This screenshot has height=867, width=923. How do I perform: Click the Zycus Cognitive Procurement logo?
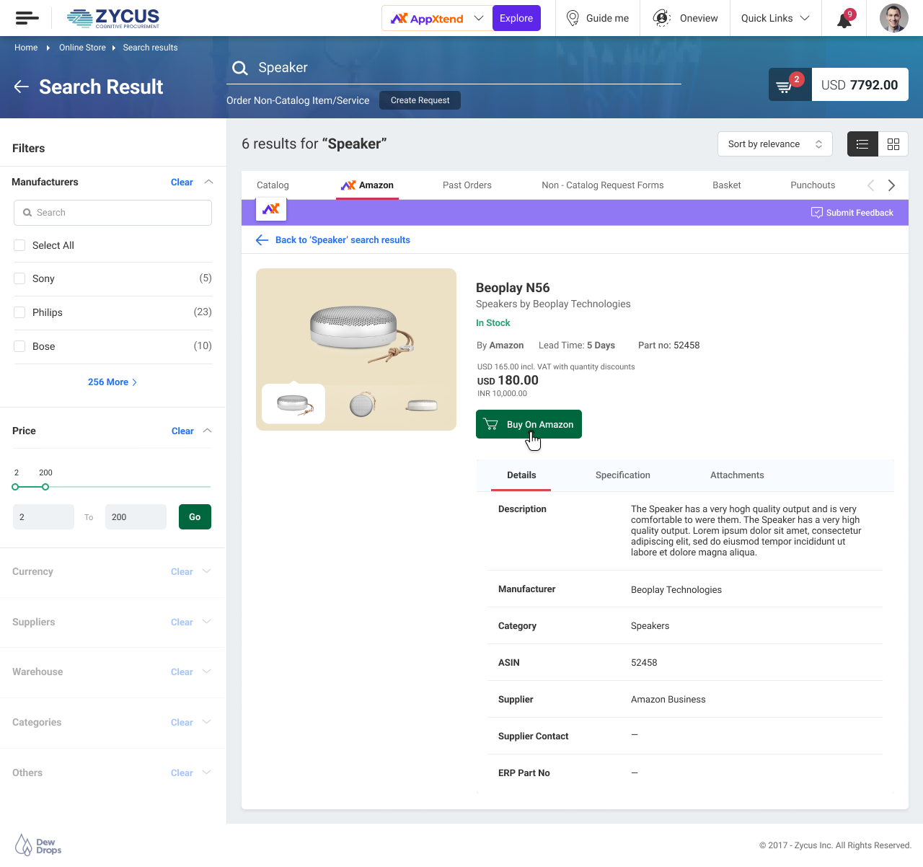pyautogui.click(x=112, y=18)
